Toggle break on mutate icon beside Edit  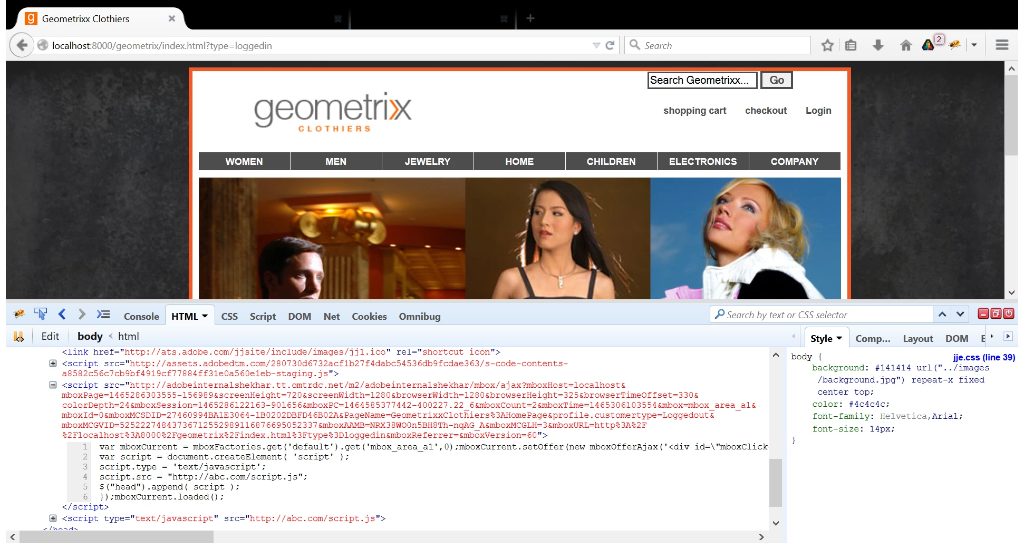tap(19, 336)
